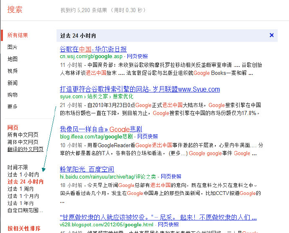Choose 过去 1 个月内 time filter
Image resolution: width=289 pixels, height=233 pixels.
(23, 196)
